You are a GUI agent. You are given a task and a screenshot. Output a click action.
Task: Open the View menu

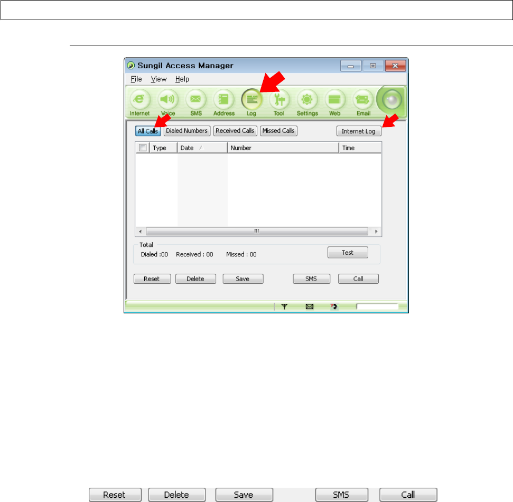[158, 79]
